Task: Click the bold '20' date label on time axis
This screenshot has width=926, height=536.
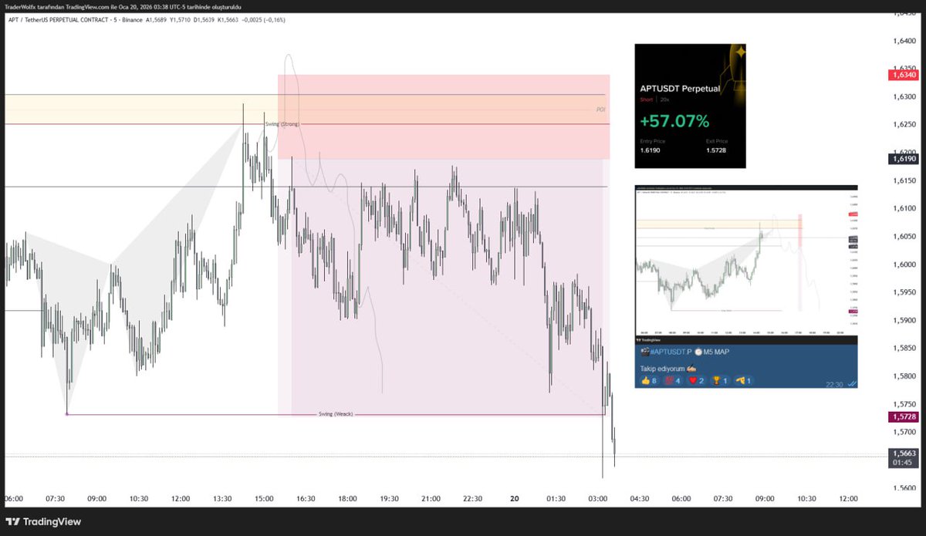Action: pos(514,499)
